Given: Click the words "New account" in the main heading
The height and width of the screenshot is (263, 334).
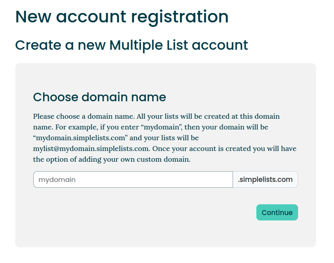Looking at the screenshot, I should click(x=71, y=17).
